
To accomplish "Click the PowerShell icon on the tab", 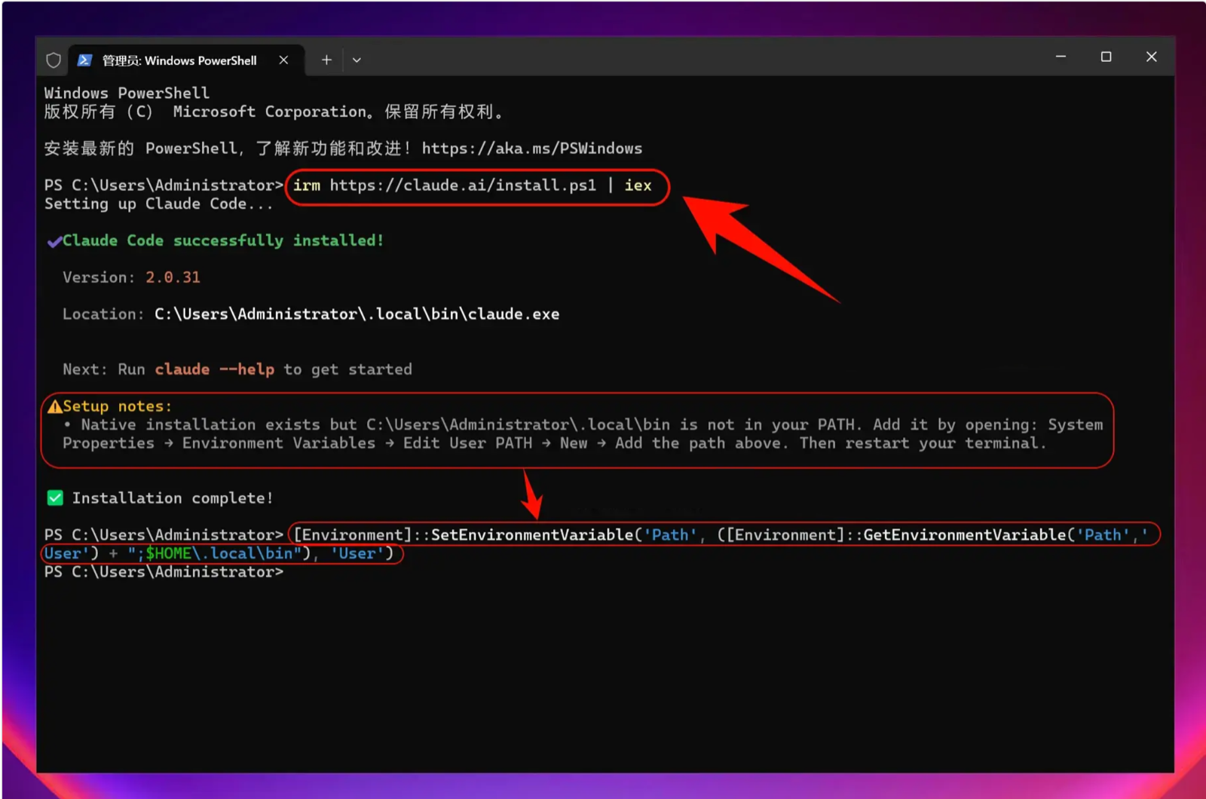I will 85,60.
